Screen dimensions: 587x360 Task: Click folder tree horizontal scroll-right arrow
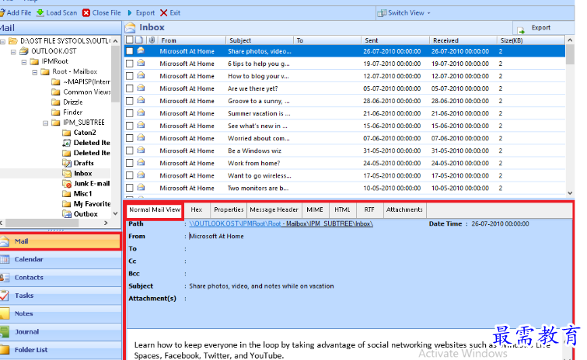coord(106,223)
